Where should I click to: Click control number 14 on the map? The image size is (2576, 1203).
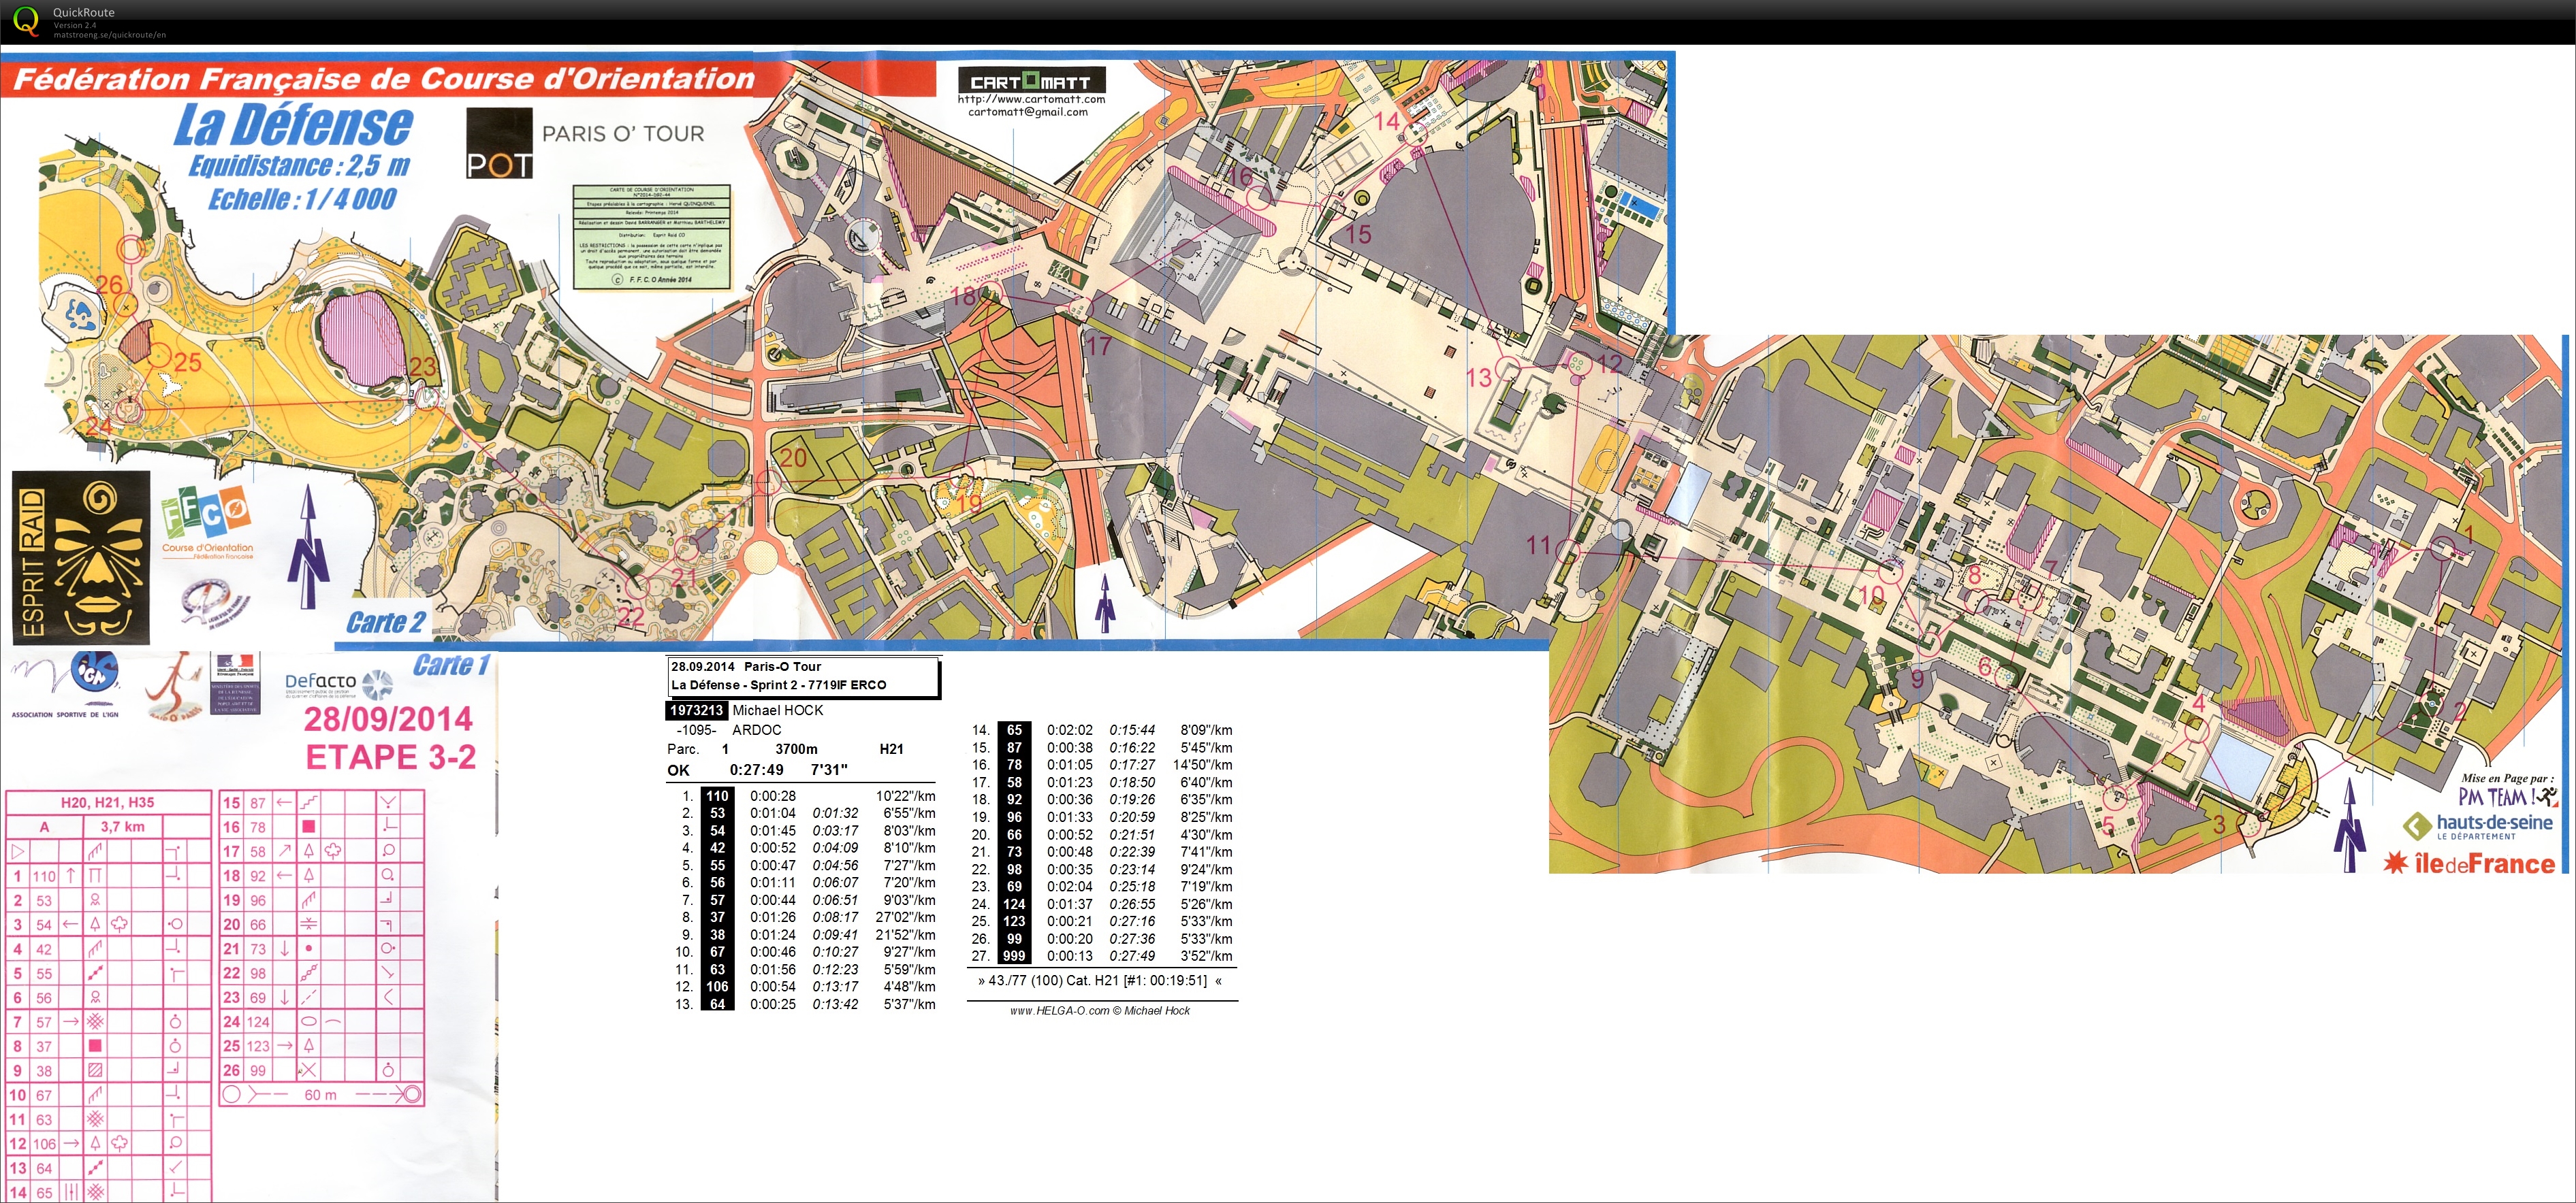click(x=1387, y=121)
